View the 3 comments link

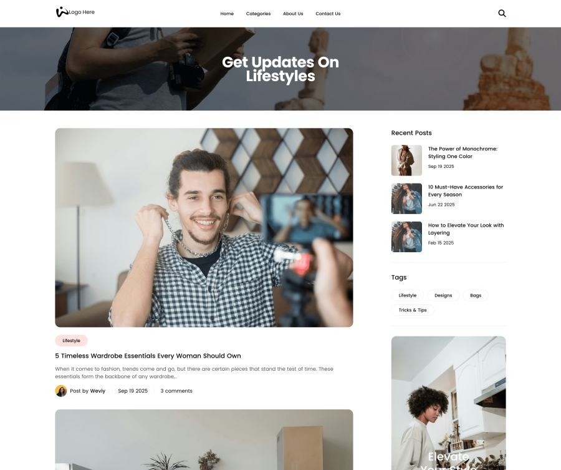click(x=176, y=391)
